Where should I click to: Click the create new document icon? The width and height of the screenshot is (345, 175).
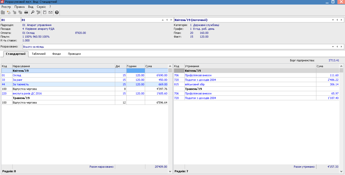tap(9, 12)
